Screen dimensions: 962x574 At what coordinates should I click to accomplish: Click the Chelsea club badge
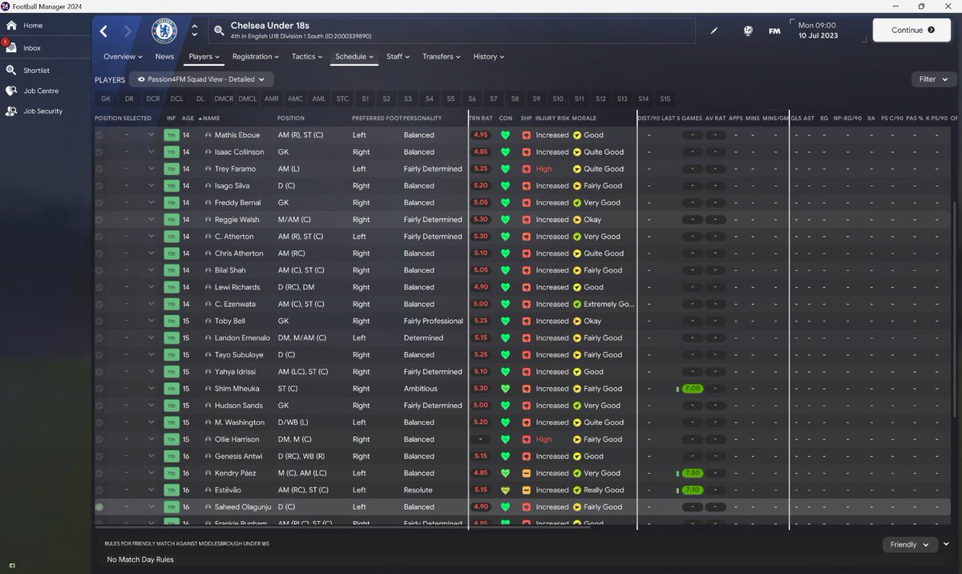(164, 31)
